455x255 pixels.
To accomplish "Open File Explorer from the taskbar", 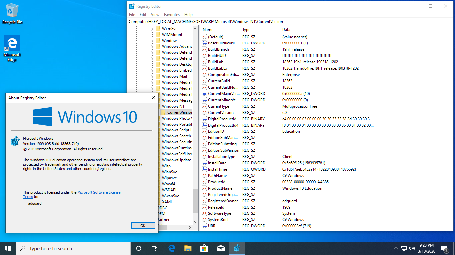I will pos(188,248).
